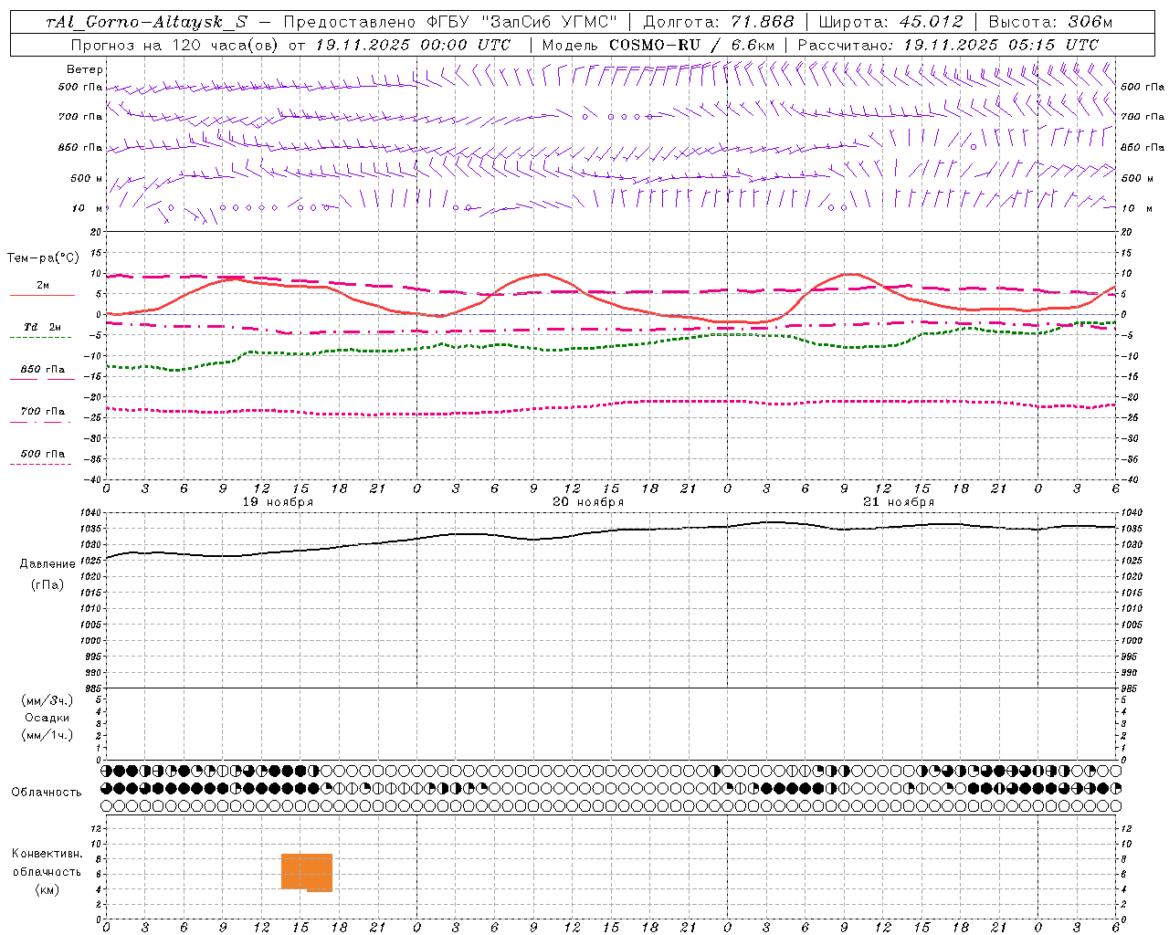The width and height of the screenshot is (1169, 935).
Task: Click the station name rAl_Gorno-Altaysk_S
Action: (146, 22)
